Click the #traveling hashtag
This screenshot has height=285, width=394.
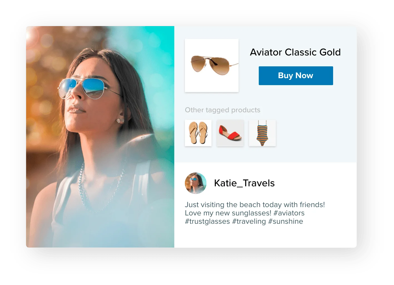coord(249,221)
